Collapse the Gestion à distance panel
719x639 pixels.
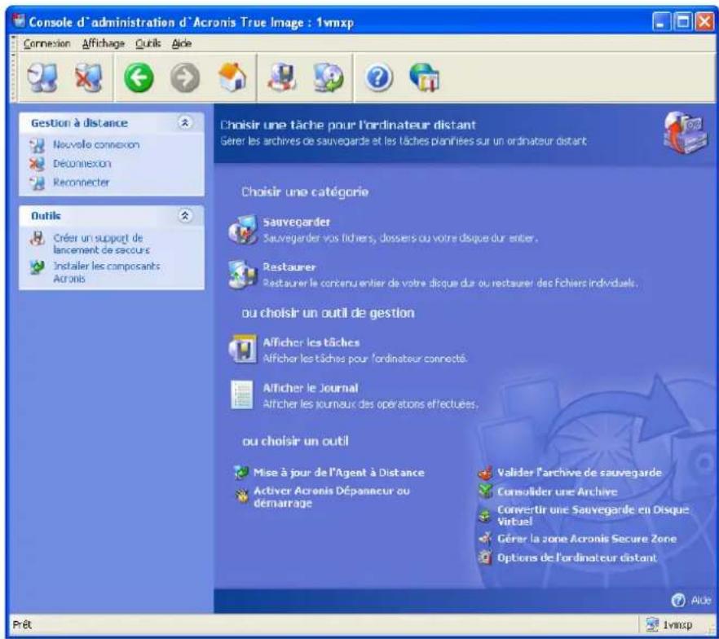(185, 123)
